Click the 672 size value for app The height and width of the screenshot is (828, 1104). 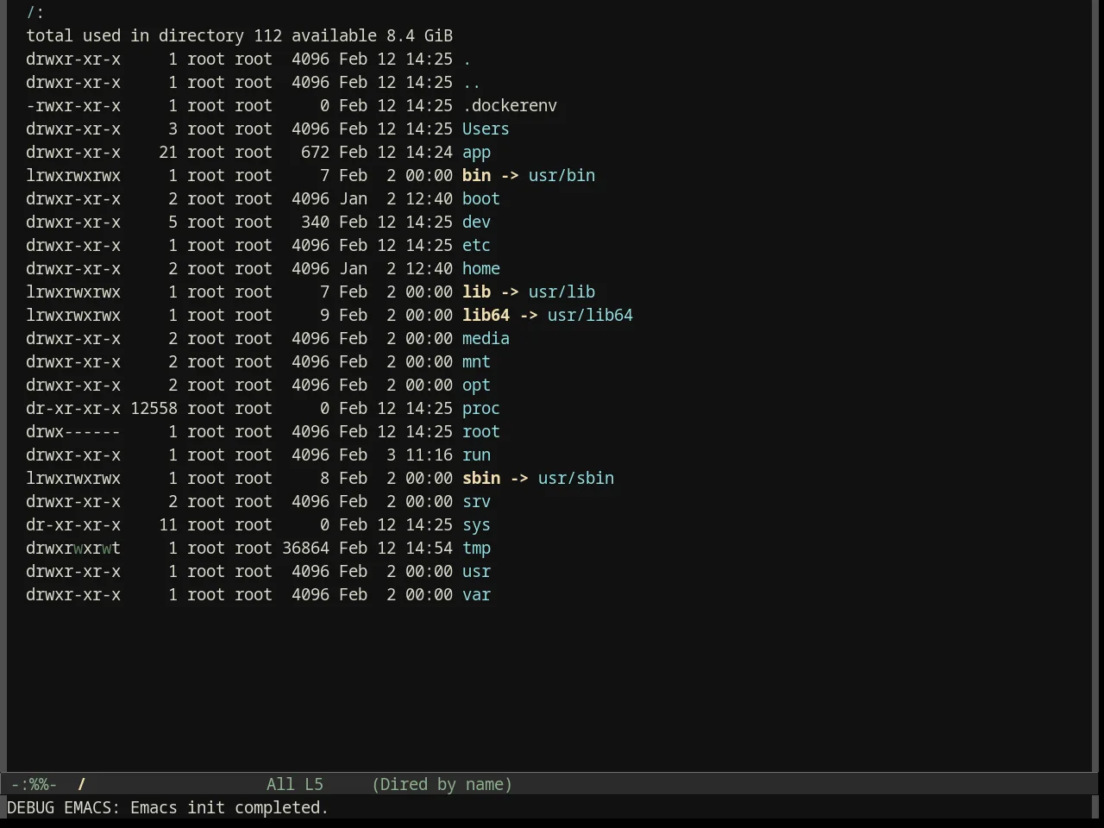[315, 152]
